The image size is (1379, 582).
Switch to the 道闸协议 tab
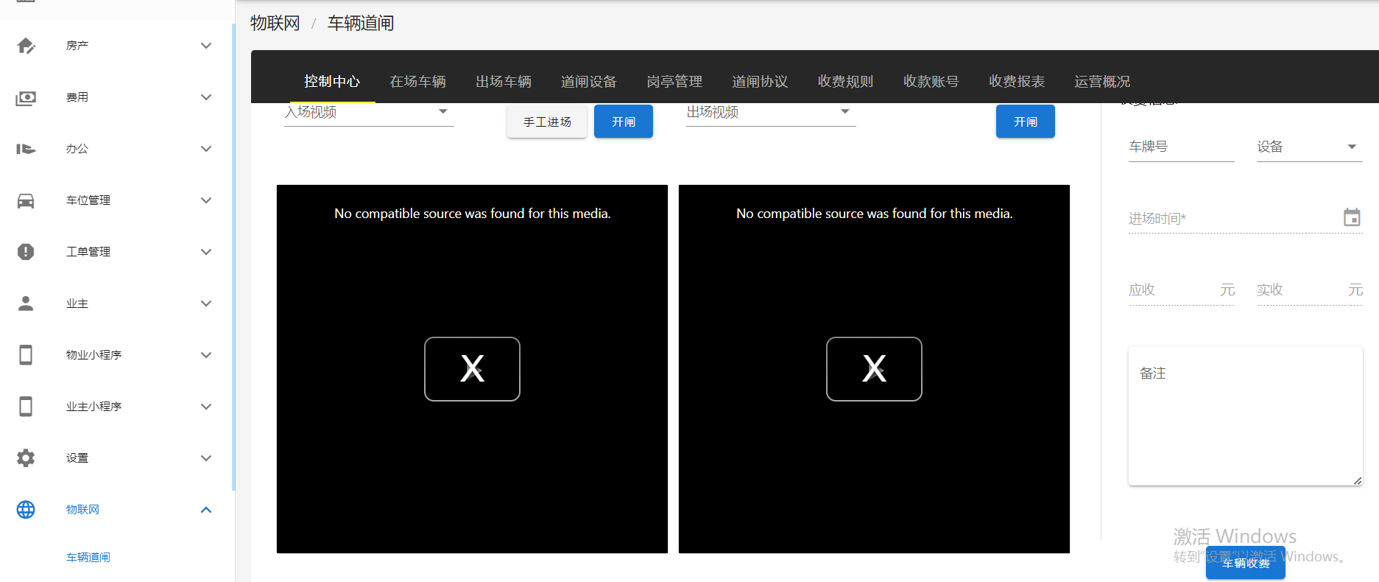coord(760,82)
